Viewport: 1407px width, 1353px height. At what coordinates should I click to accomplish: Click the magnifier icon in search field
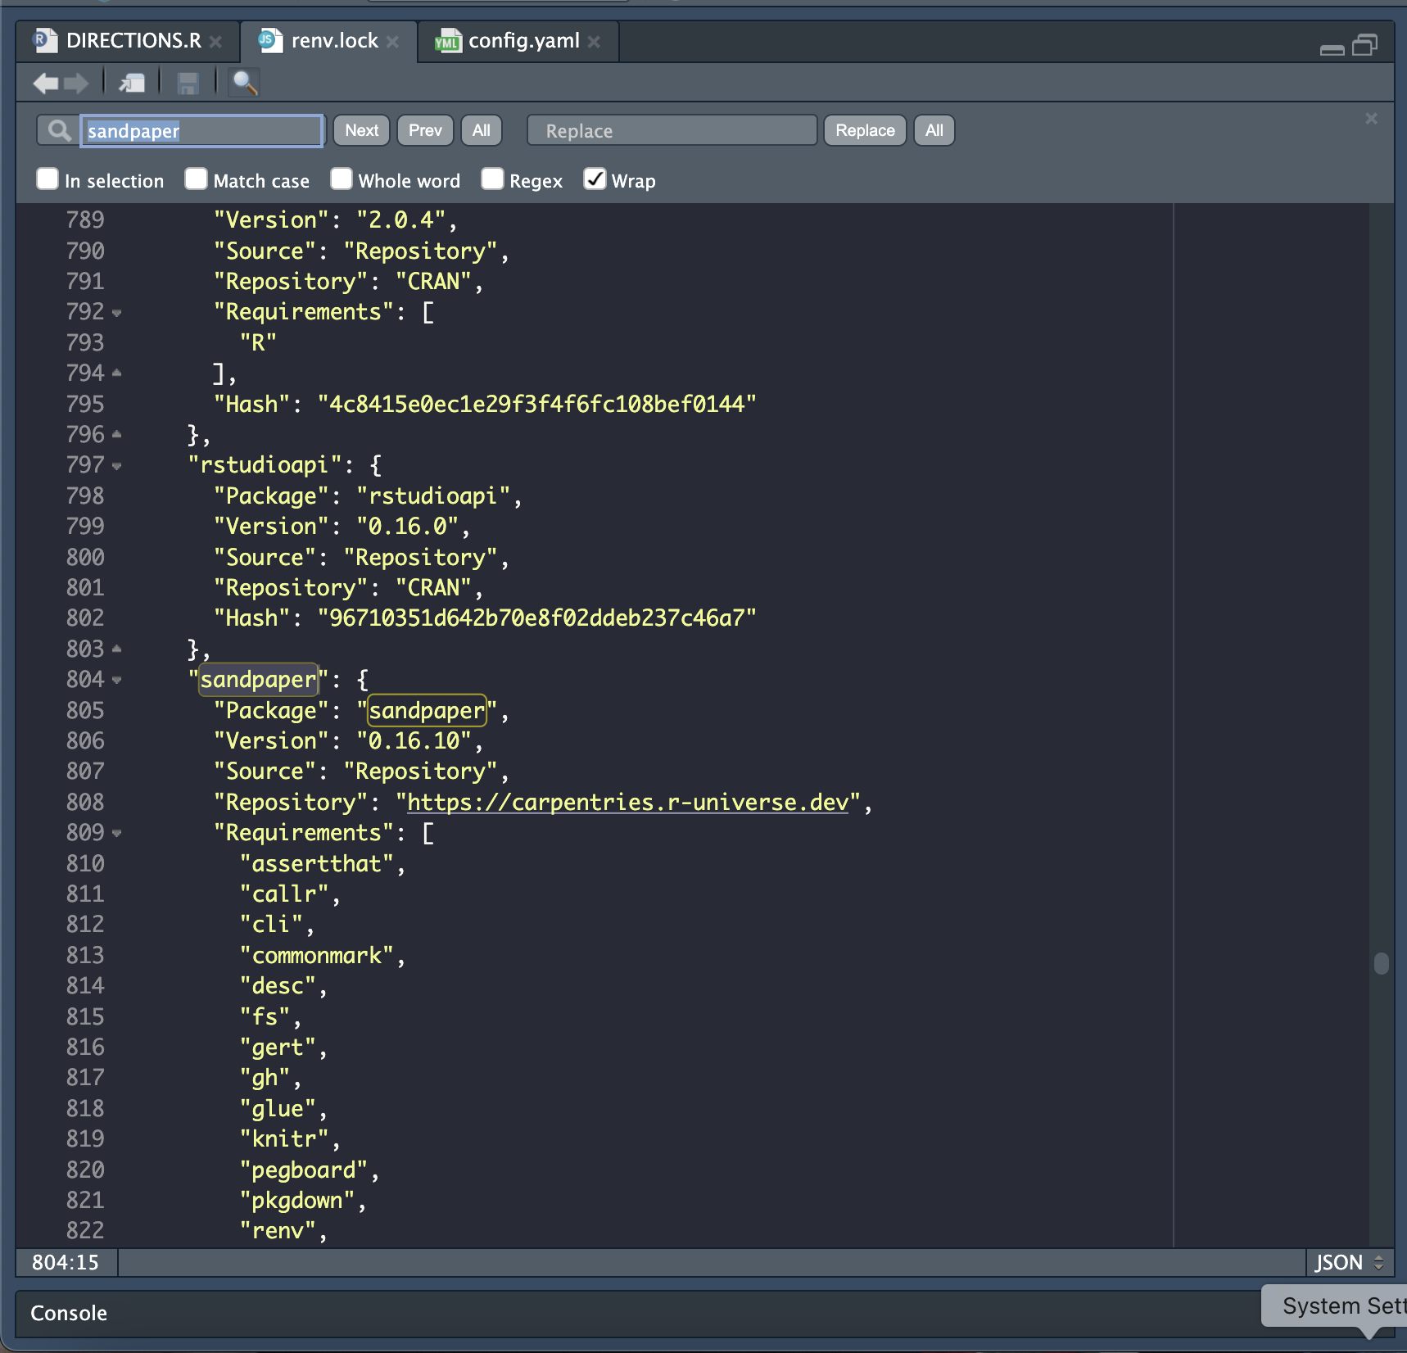(59, 130)
